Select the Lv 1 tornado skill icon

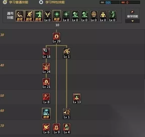(x=67, y=53)
